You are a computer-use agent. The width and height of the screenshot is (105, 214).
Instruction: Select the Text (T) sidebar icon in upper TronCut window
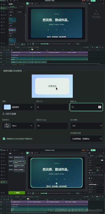coord(2,12)
